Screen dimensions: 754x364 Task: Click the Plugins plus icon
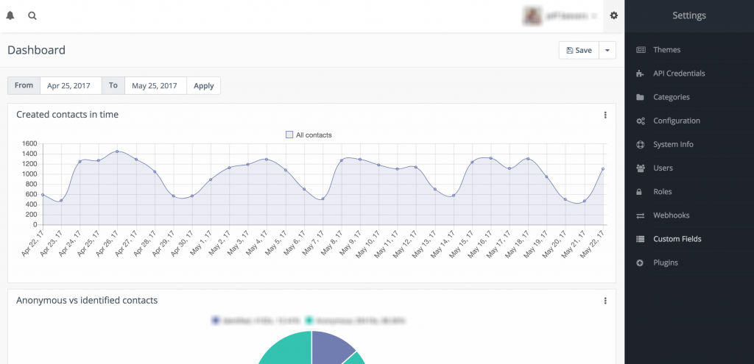(641, 263)
